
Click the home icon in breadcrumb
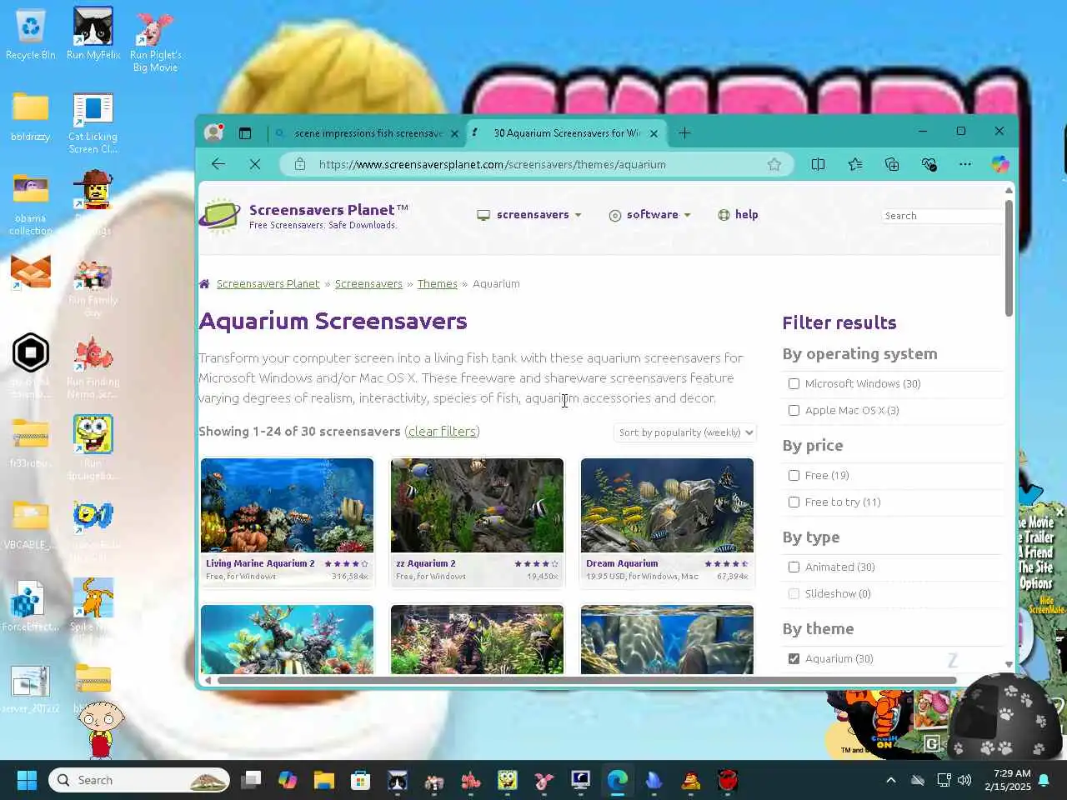pyautogui.click(x=204, y=284)
